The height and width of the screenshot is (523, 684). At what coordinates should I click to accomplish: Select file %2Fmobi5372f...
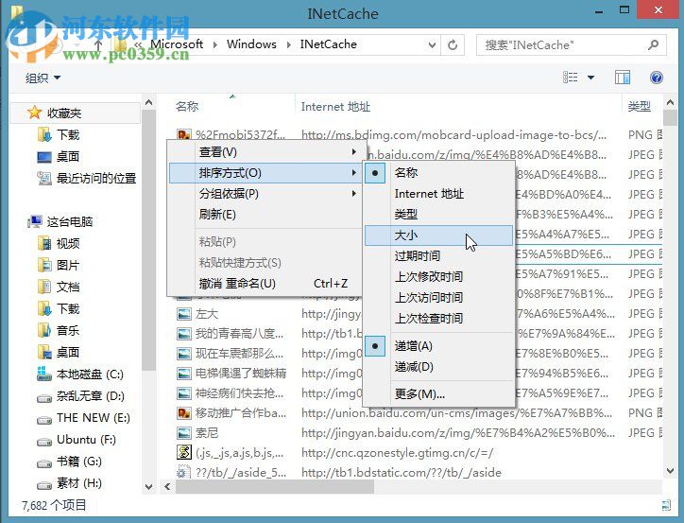[x=240, y=135]
